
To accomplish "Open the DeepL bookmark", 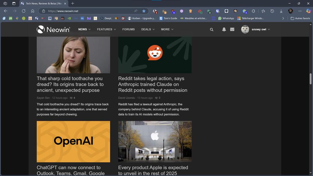I will [x=106, y=18].
